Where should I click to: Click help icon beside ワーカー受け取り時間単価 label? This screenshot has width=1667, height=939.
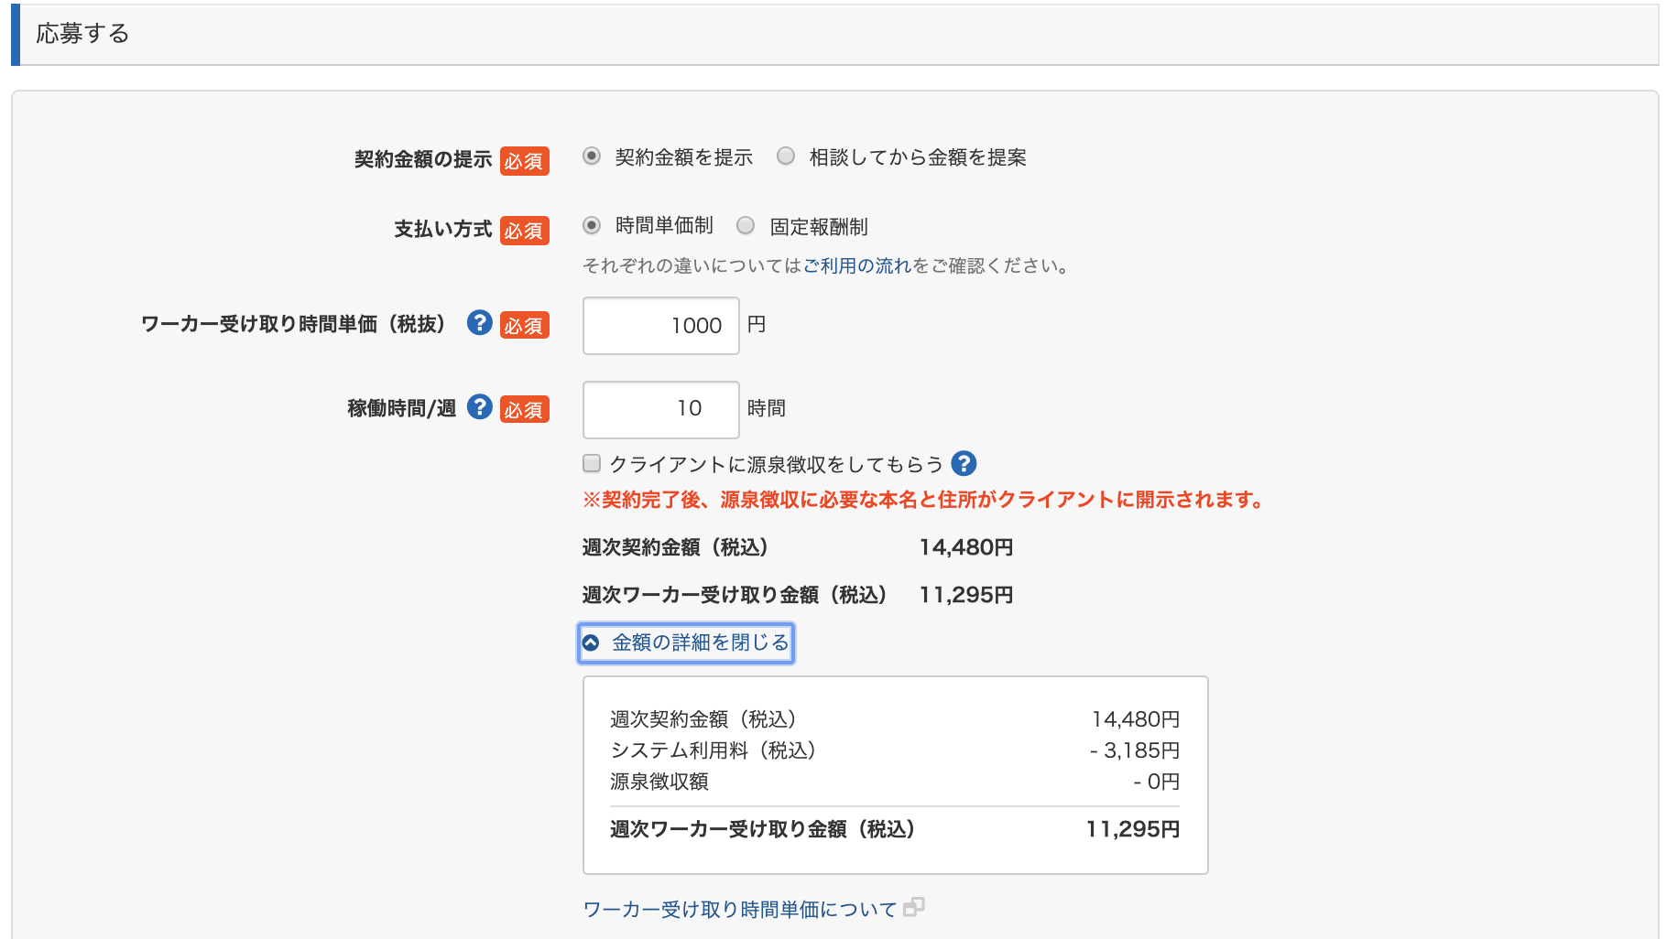[x=479, y=323]
